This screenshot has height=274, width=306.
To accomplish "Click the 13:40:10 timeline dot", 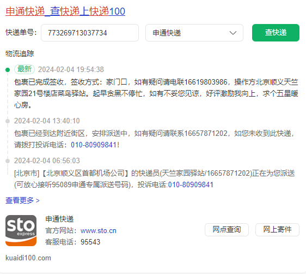I will [8, 121].
